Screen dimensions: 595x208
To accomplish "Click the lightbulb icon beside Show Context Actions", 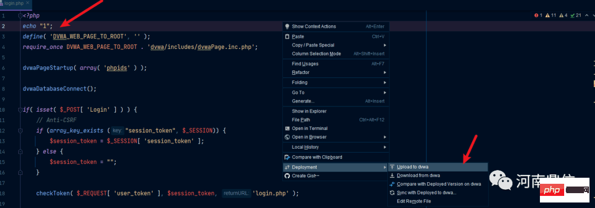I will (x=287, y=26).
